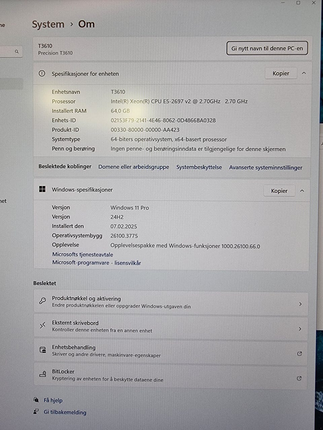Click Enhetsnavn value T3610

pyautogui.click(x=118, y=92)
